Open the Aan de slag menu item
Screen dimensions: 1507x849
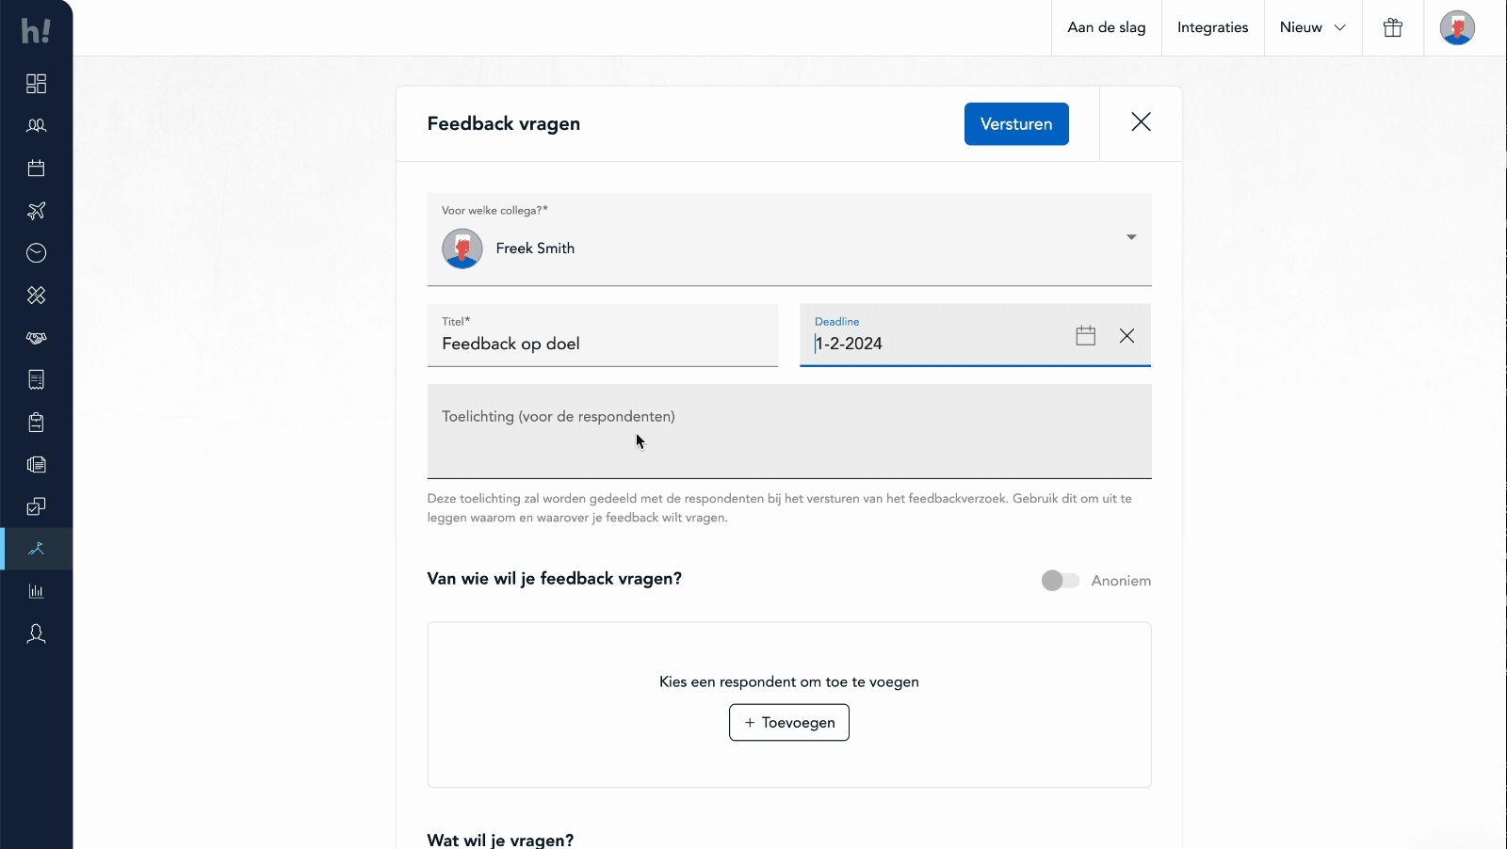[x=1106, y=28]
